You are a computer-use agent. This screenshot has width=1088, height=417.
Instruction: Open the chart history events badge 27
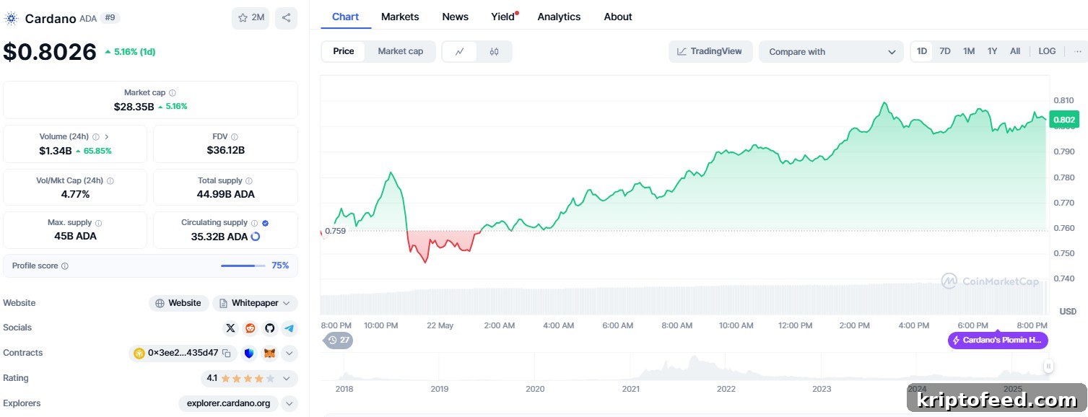point(339,340)
